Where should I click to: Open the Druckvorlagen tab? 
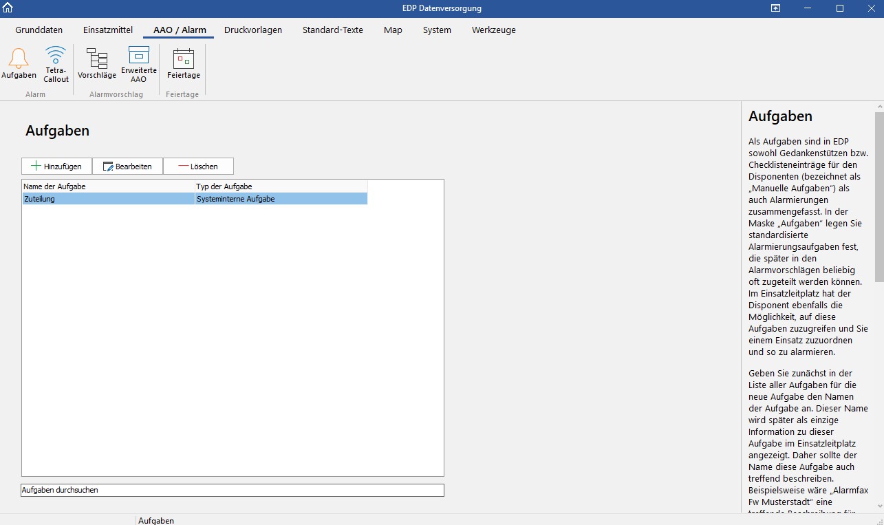pyautogui.click(x=253, y=30)
